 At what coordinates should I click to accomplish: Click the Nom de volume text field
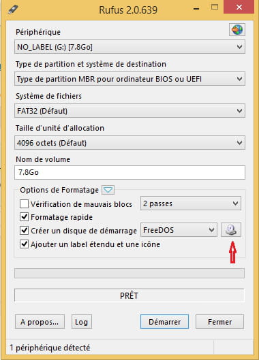[x=129, y=172]
